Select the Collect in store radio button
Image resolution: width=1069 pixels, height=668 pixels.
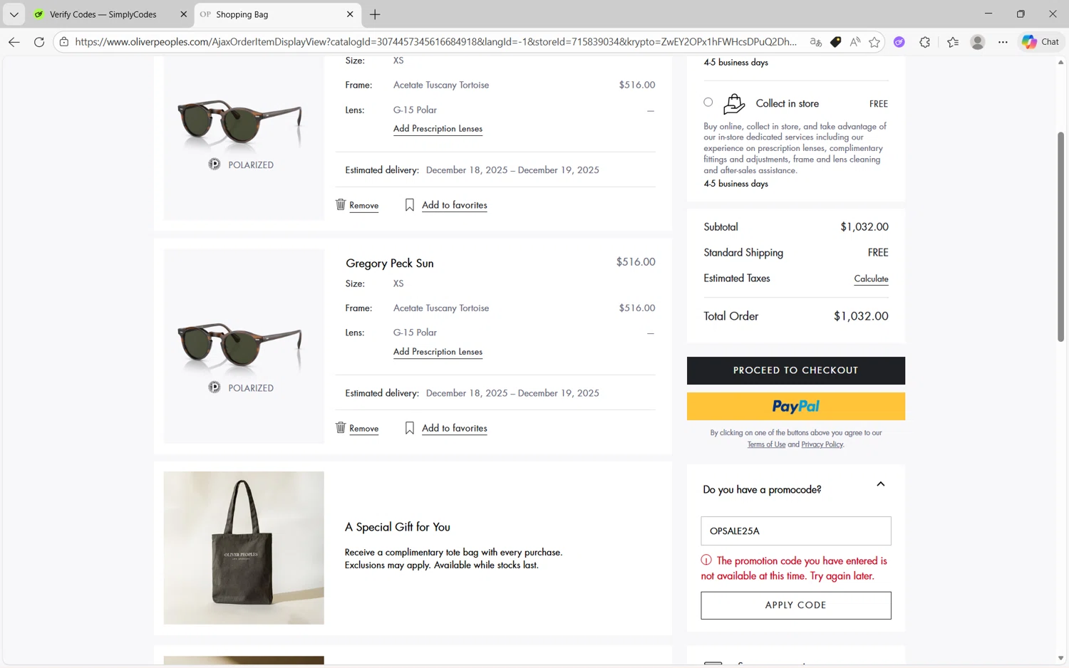pos(708,102)
